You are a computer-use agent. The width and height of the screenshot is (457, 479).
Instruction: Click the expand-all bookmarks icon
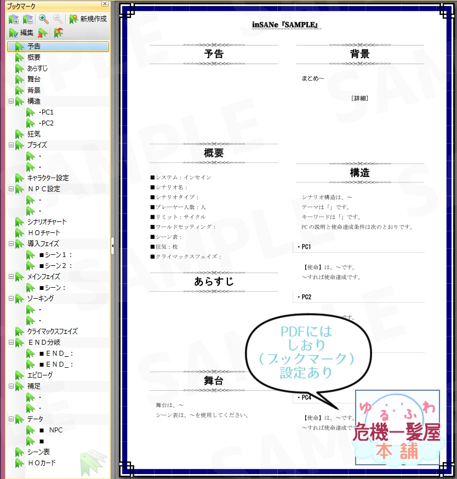point(14,19)
